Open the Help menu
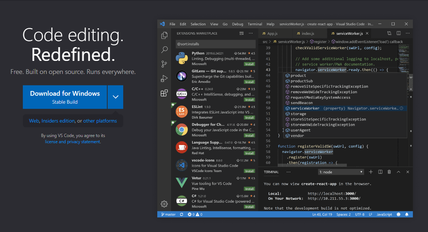 tap(270, 24)
